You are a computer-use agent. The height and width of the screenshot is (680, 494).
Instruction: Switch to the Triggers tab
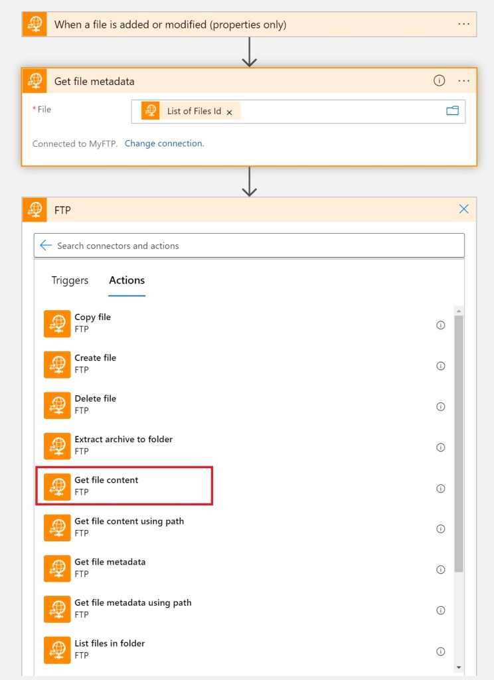pos(70,280)
